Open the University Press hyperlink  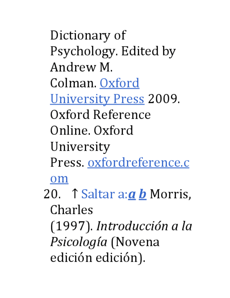click(97, 99)
